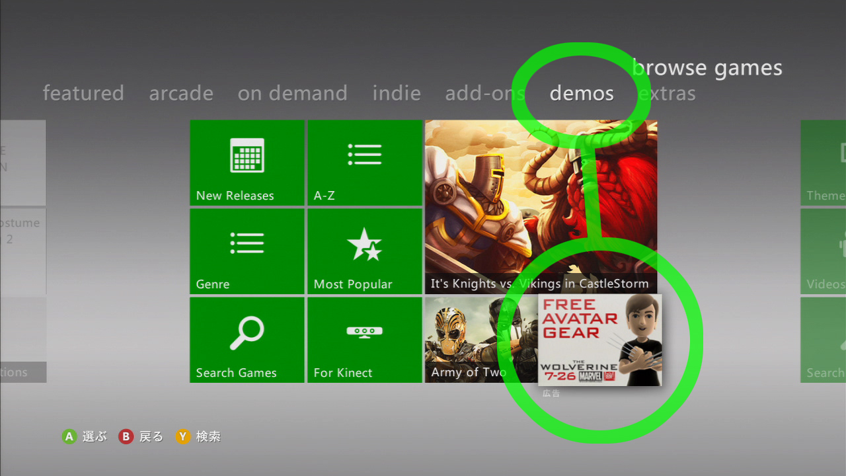The height and width of the screenshot is (476, 846).
Task: Click the red B button icon
Action: (x=126, y=436)
